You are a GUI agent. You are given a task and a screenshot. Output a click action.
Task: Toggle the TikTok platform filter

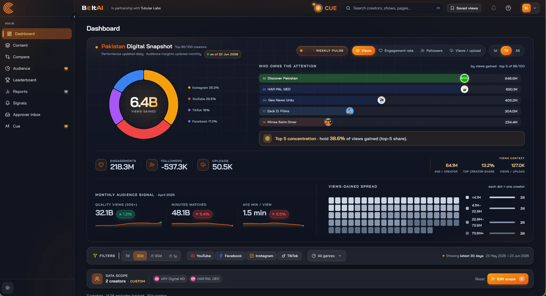[290, 256]
